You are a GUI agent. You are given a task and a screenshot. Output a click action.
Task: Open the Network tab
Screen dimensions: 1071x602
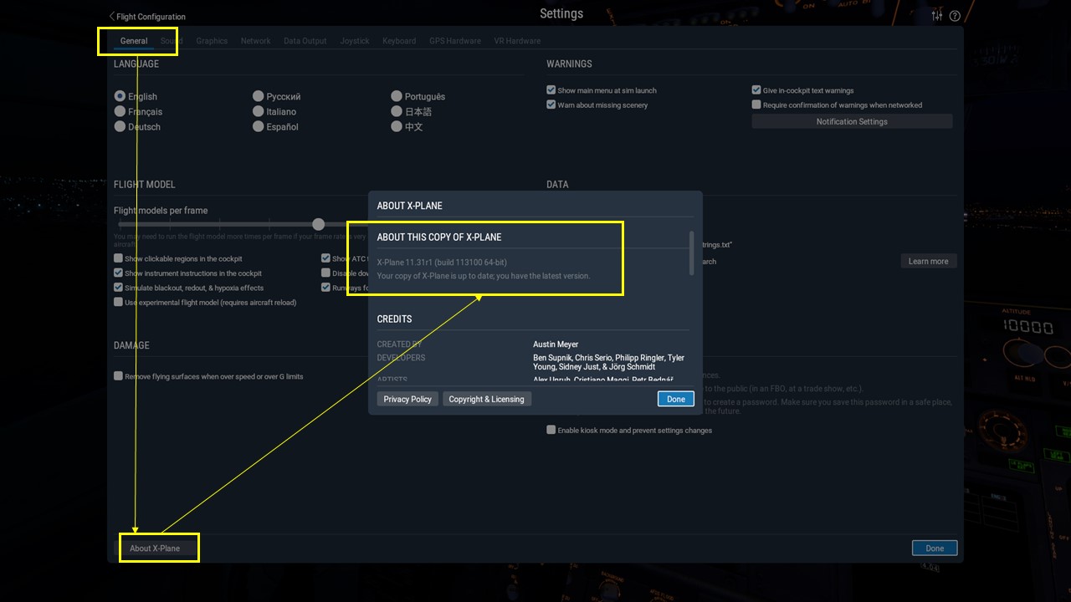(x=255, y=41)
